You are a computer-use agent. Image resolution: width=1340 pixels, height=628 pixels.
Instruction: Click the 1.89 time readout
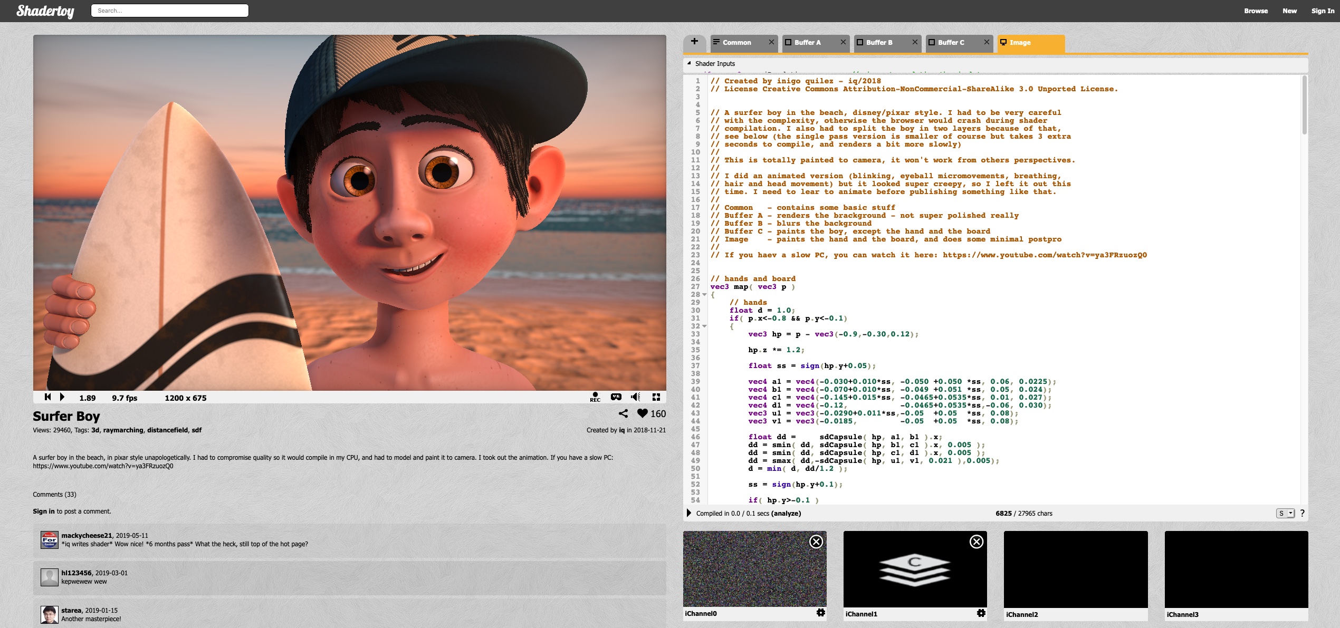click(88, 398)
